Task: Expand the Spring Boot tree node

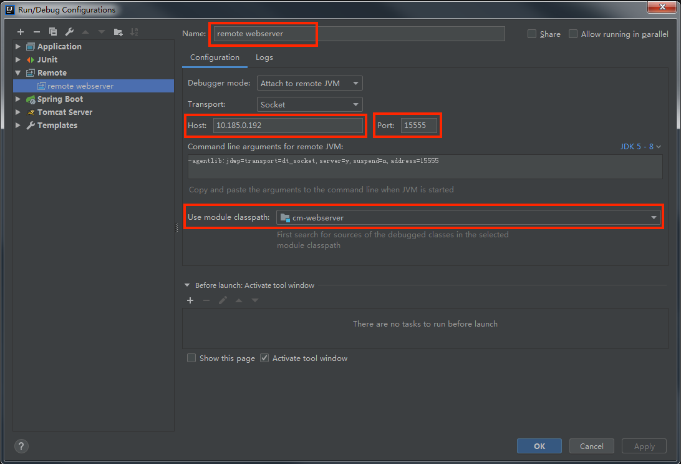Action: (17, 99)
